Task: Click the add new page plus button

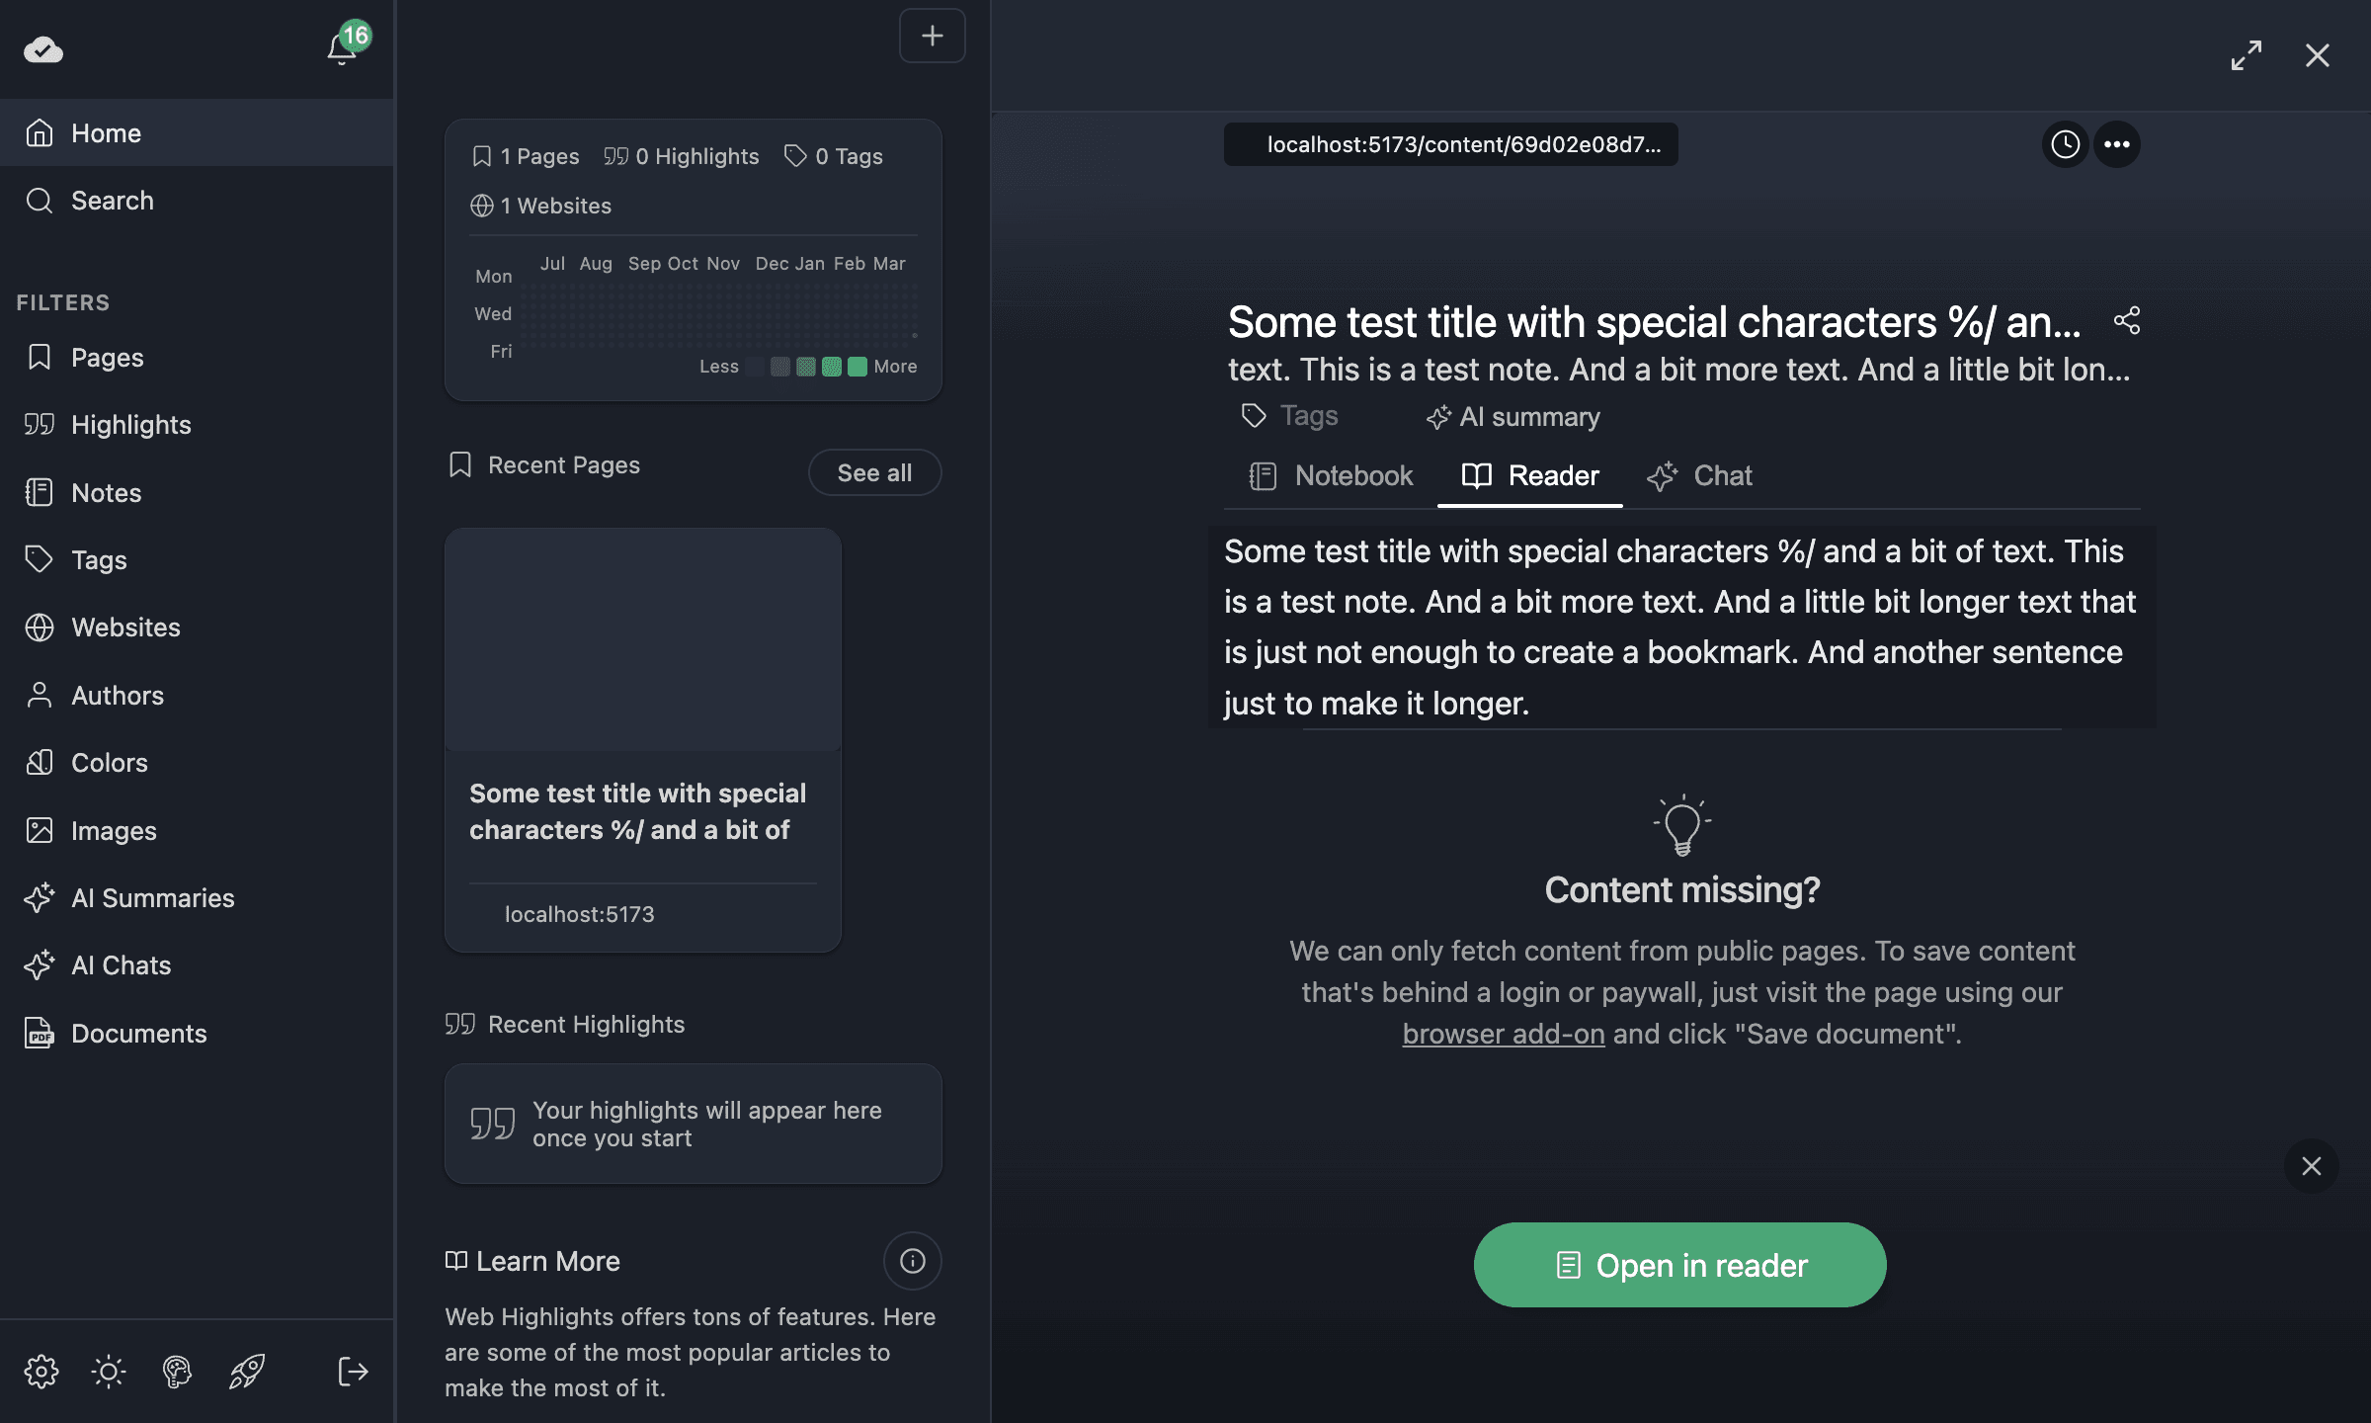Action: [x=932, y=36]
